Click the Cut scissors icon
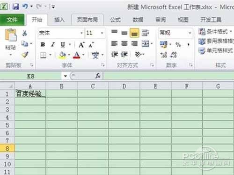 (x=24, y=33)
